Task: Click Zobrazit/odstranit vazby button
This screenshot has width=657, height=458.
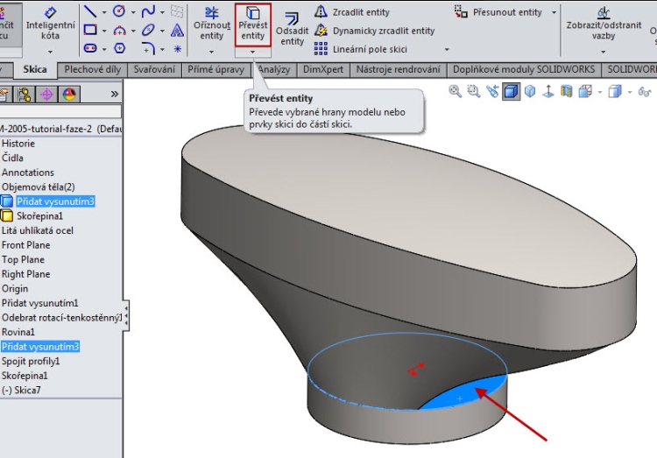Action: [604, 25]
